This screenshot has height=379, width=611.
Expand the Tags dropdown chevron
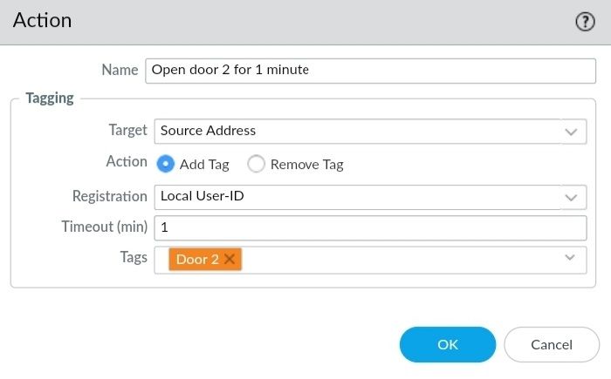[571, 258]
